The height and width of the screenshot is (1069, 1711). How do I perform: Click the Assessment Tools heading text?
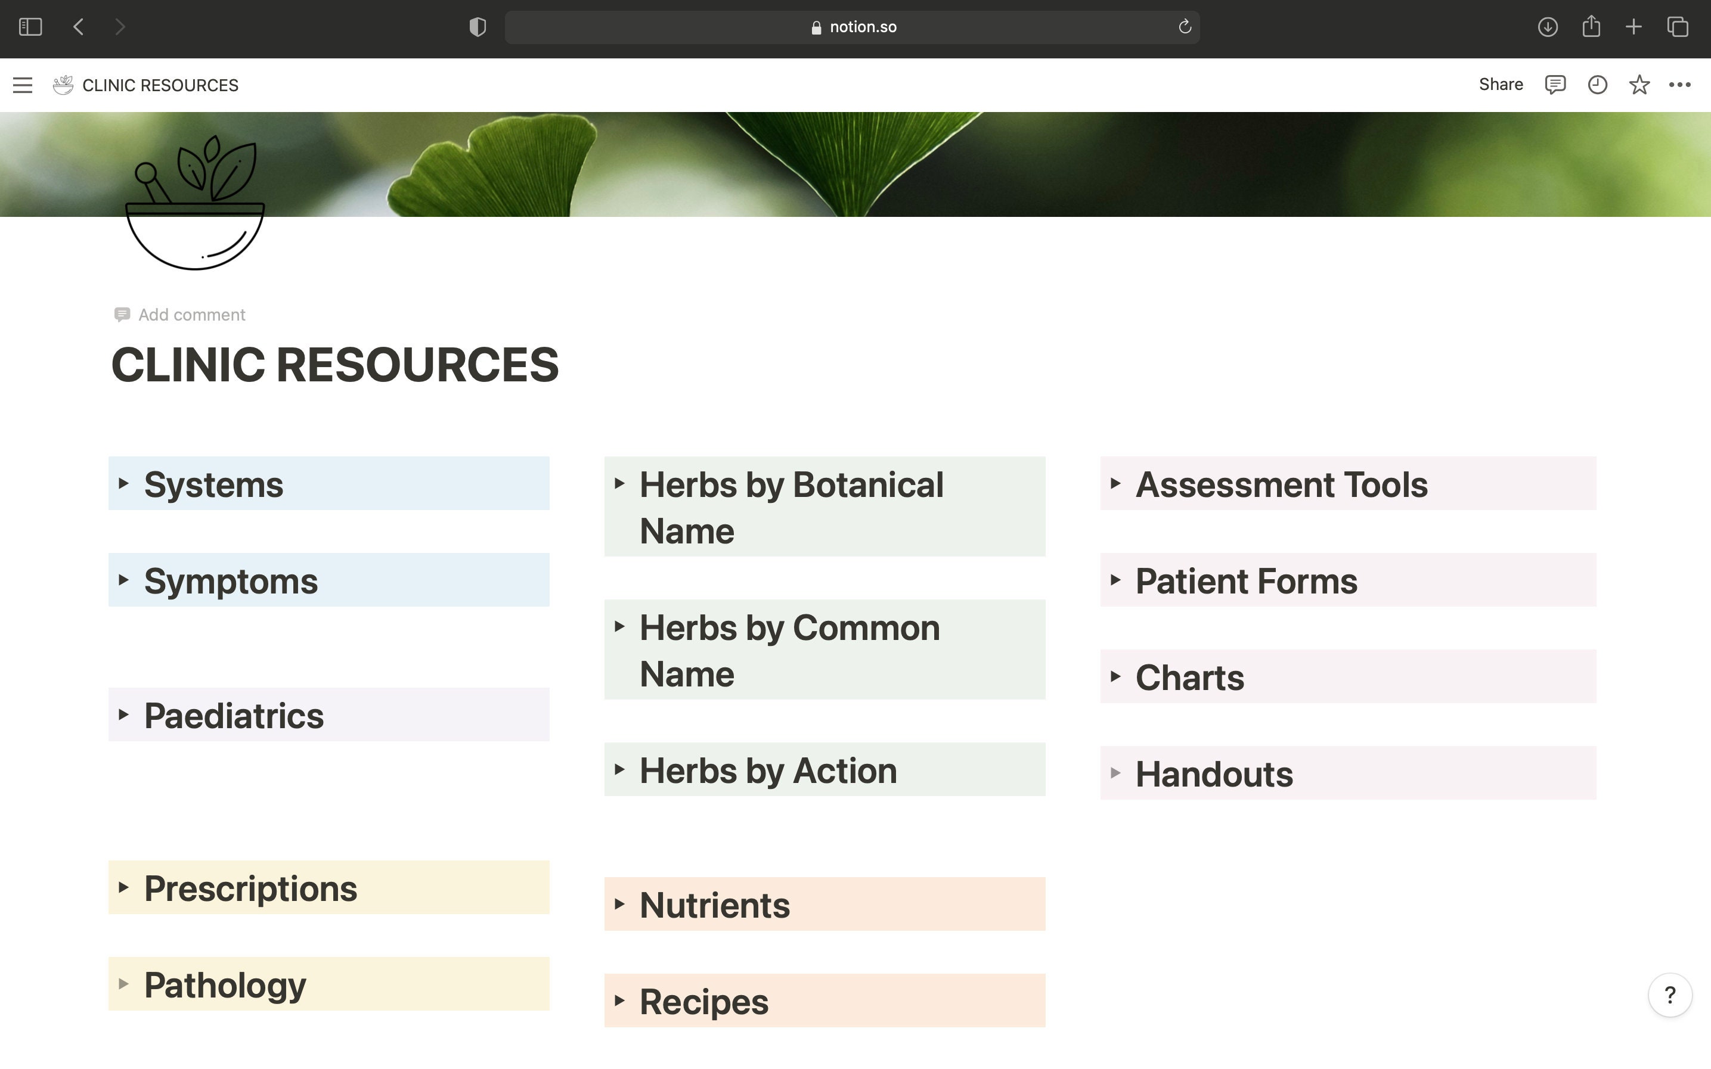click(1282, 485)
